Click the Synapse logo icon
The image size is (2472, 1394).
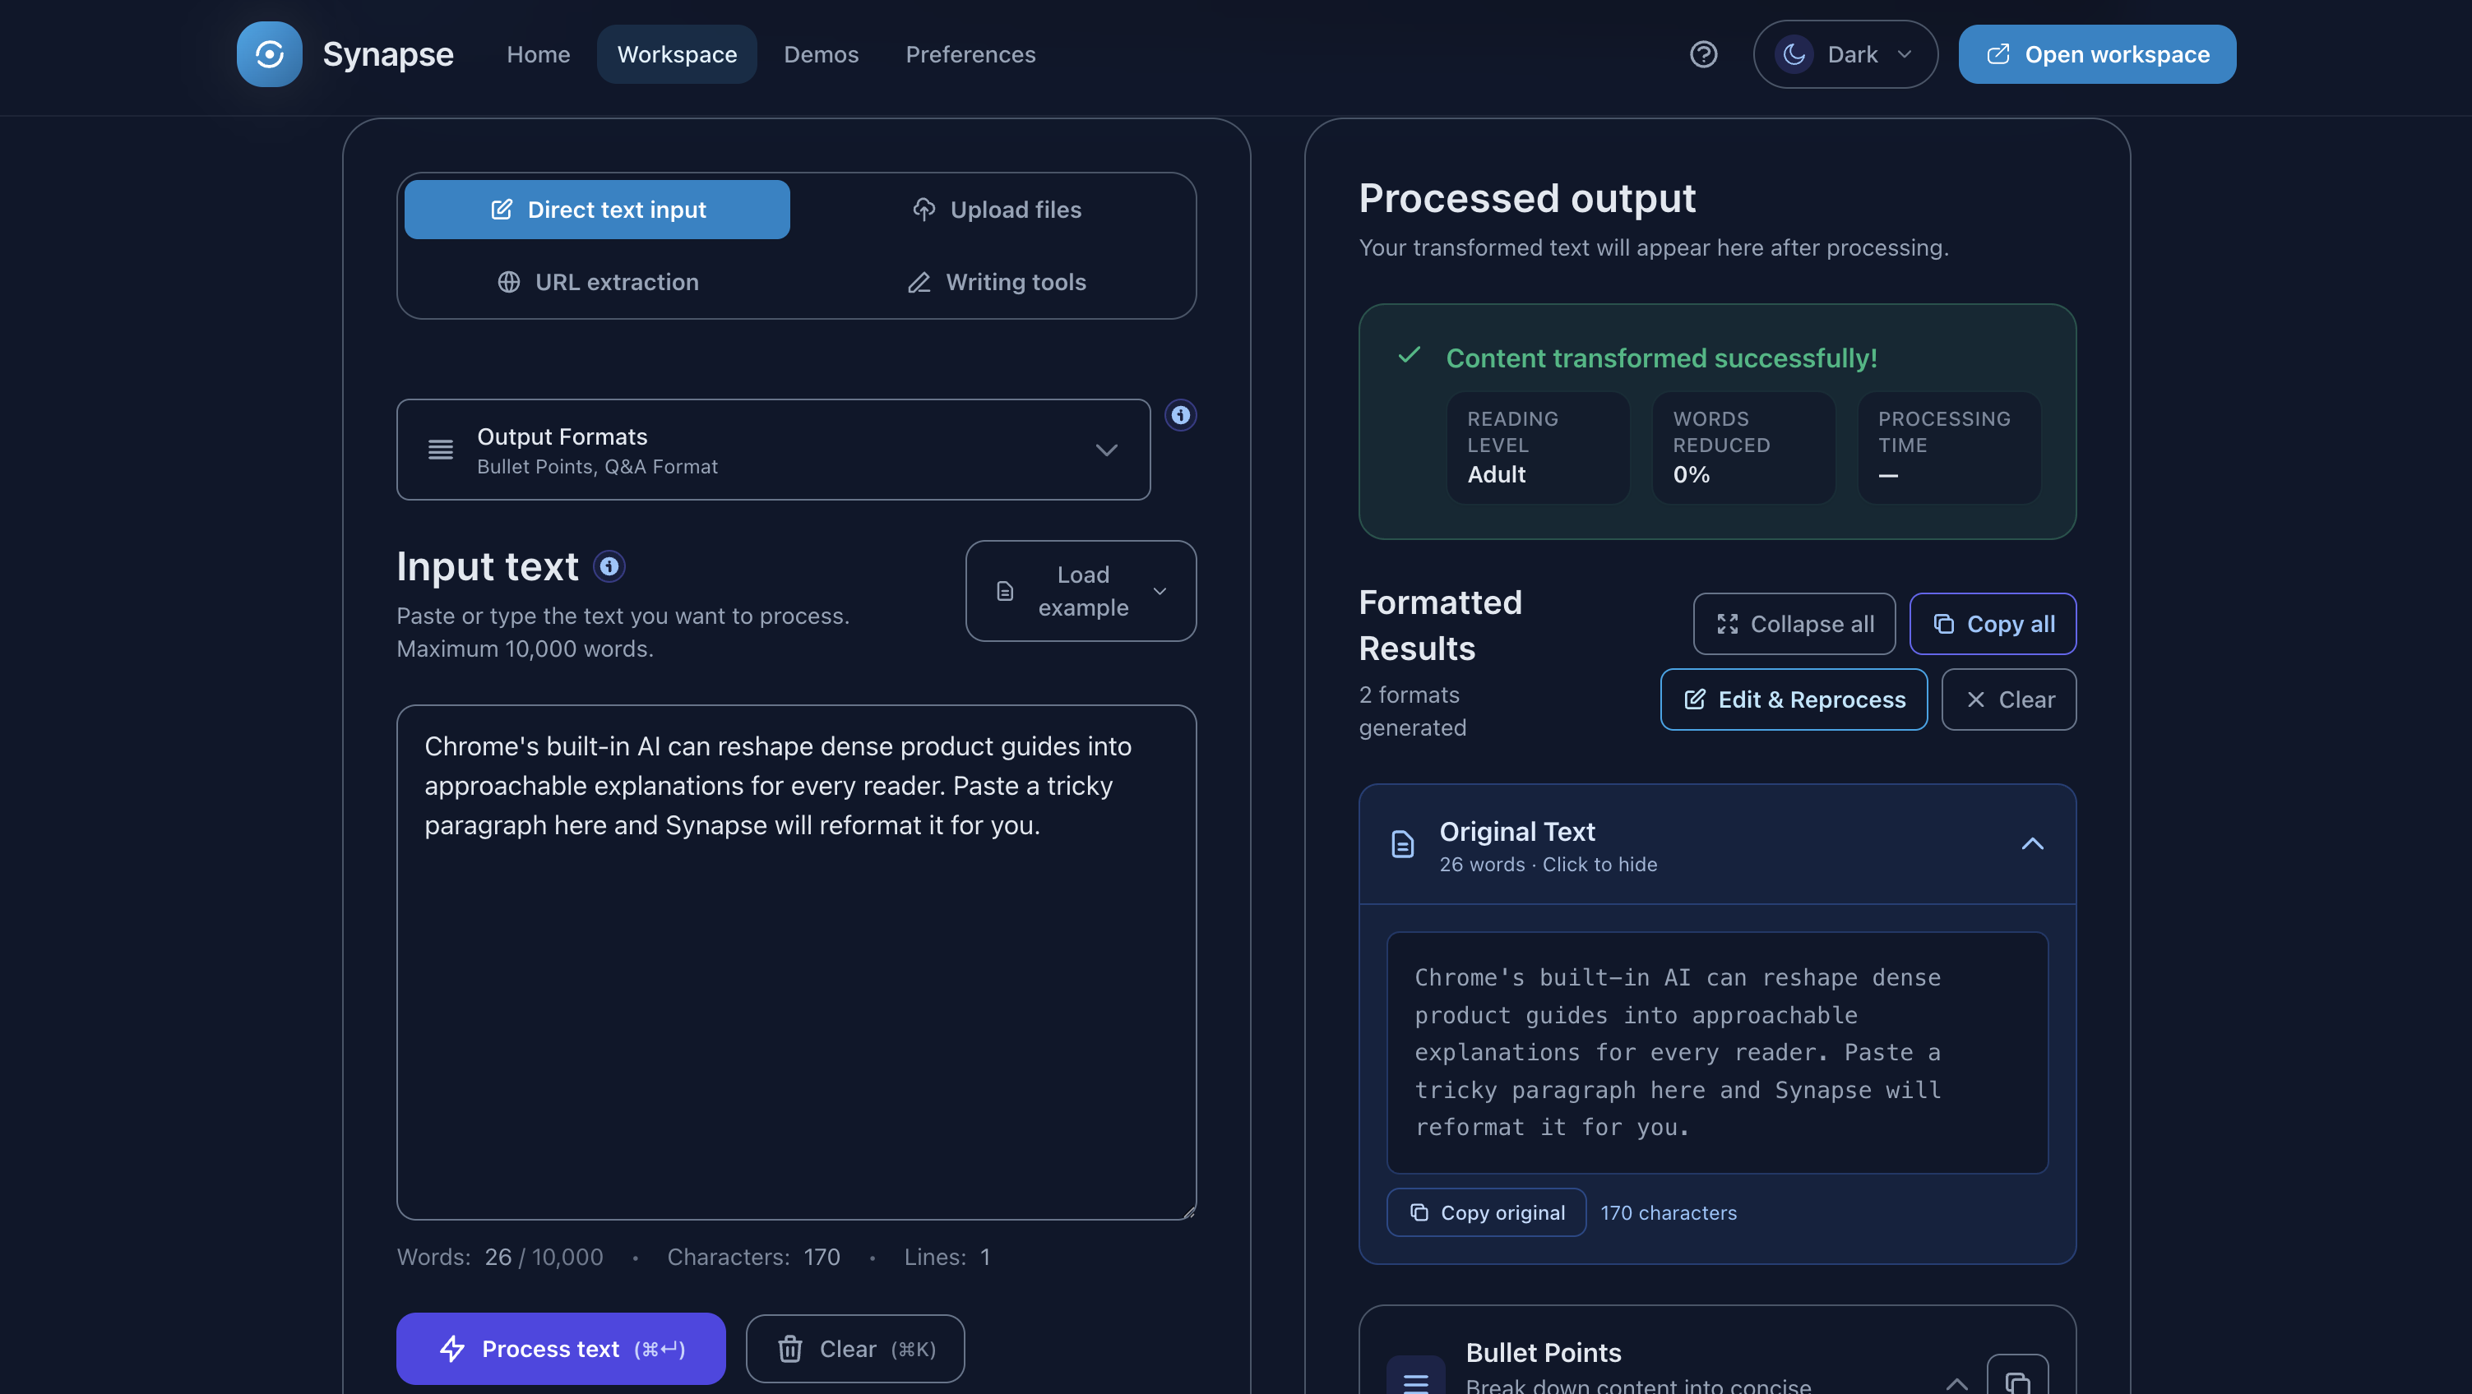tap(269, 55)
